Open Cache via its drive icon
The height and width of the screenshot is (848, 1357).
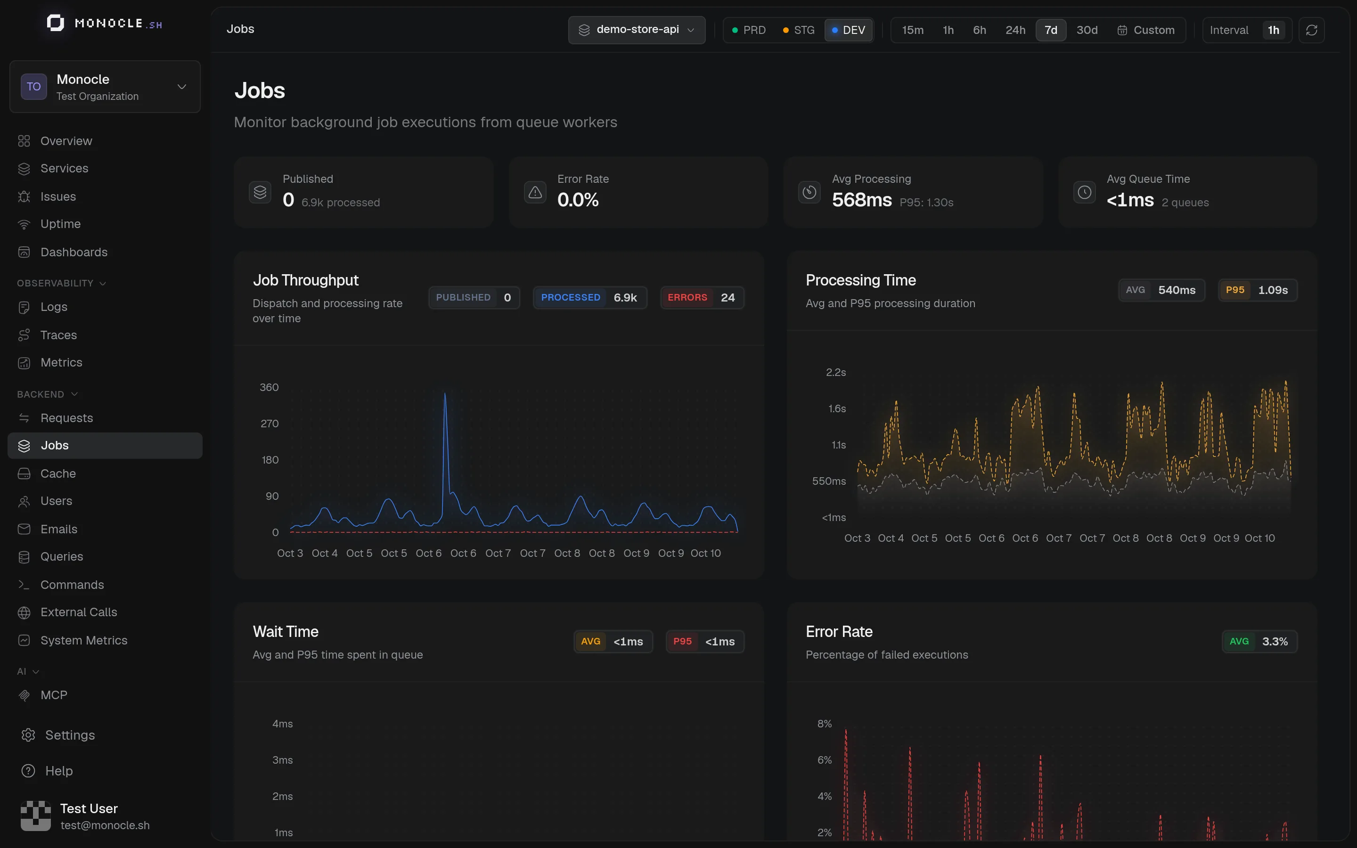[24, 473]
